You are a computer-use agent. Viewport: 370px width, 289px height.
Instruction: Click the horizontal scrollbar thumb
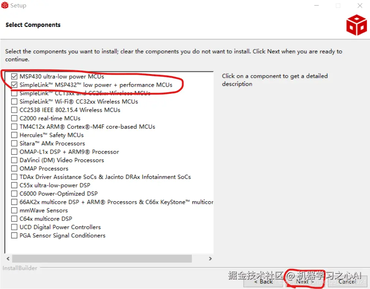click(102, 259)
